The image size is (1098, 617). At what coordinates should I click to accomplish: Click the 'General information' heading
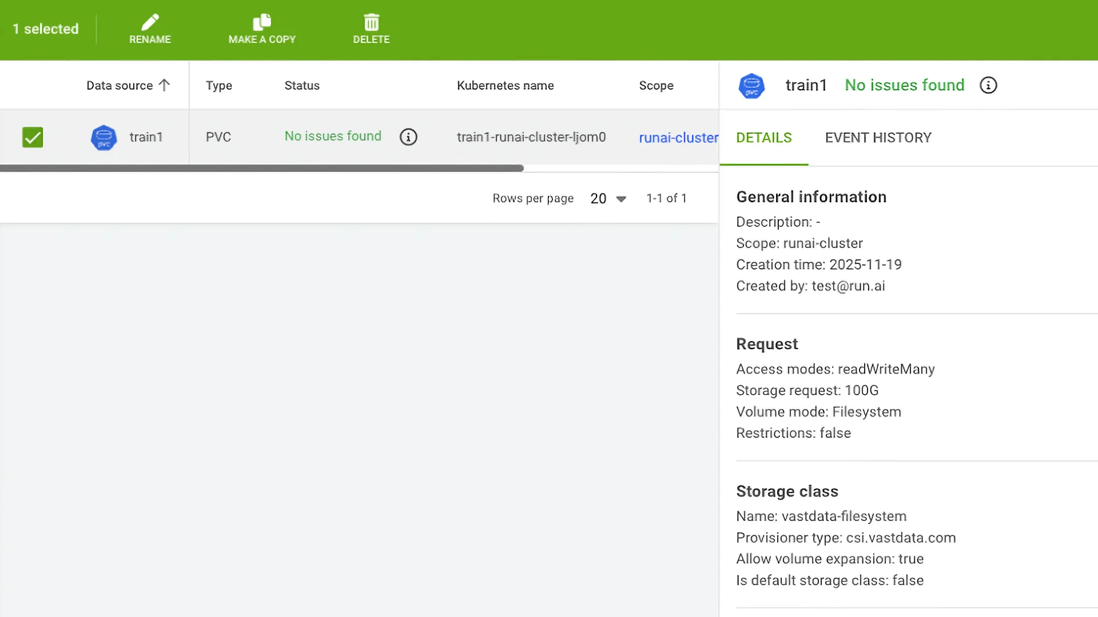tap(811, 197)
